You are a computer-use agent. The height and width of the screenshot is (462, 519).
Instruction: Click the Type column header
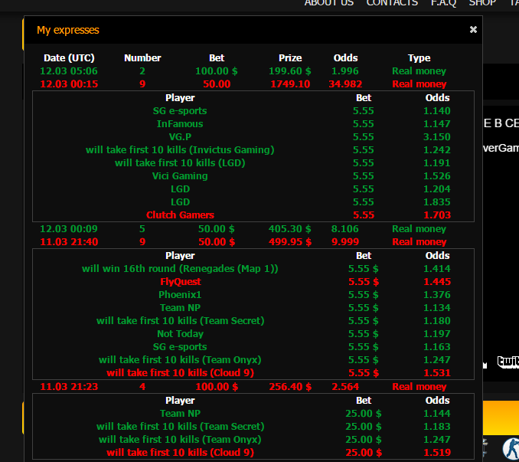click(x=419, y=58)
